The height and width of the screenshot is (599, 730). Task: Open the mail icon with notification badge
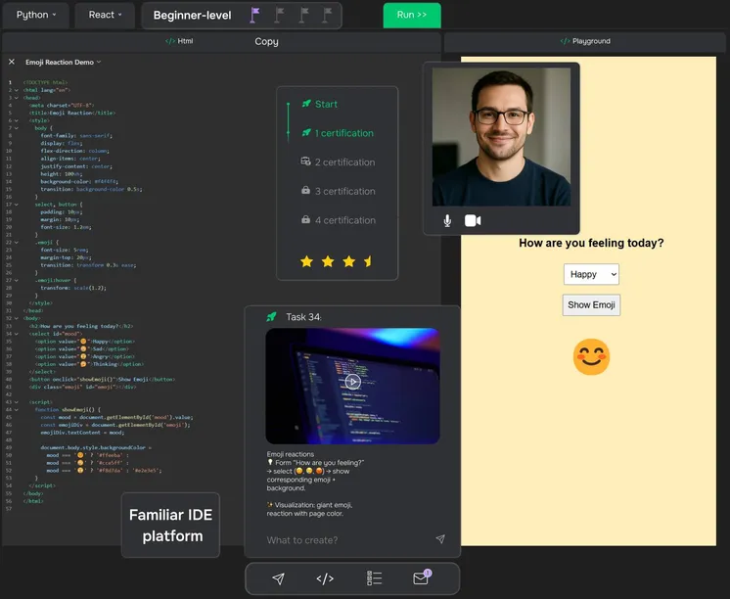coord(422,577)
